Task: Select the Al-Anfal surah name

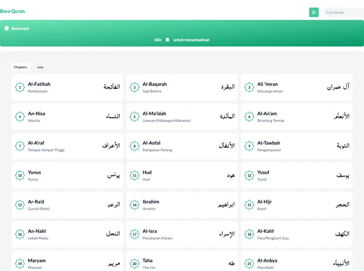Action: 151,143
